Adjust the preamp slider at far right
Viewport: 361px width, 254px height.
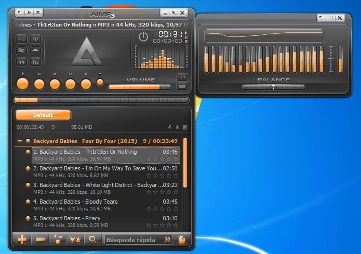[340, 59]
